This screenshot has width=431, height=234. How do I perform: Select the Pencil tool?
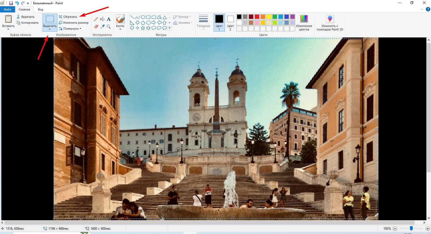96,19
